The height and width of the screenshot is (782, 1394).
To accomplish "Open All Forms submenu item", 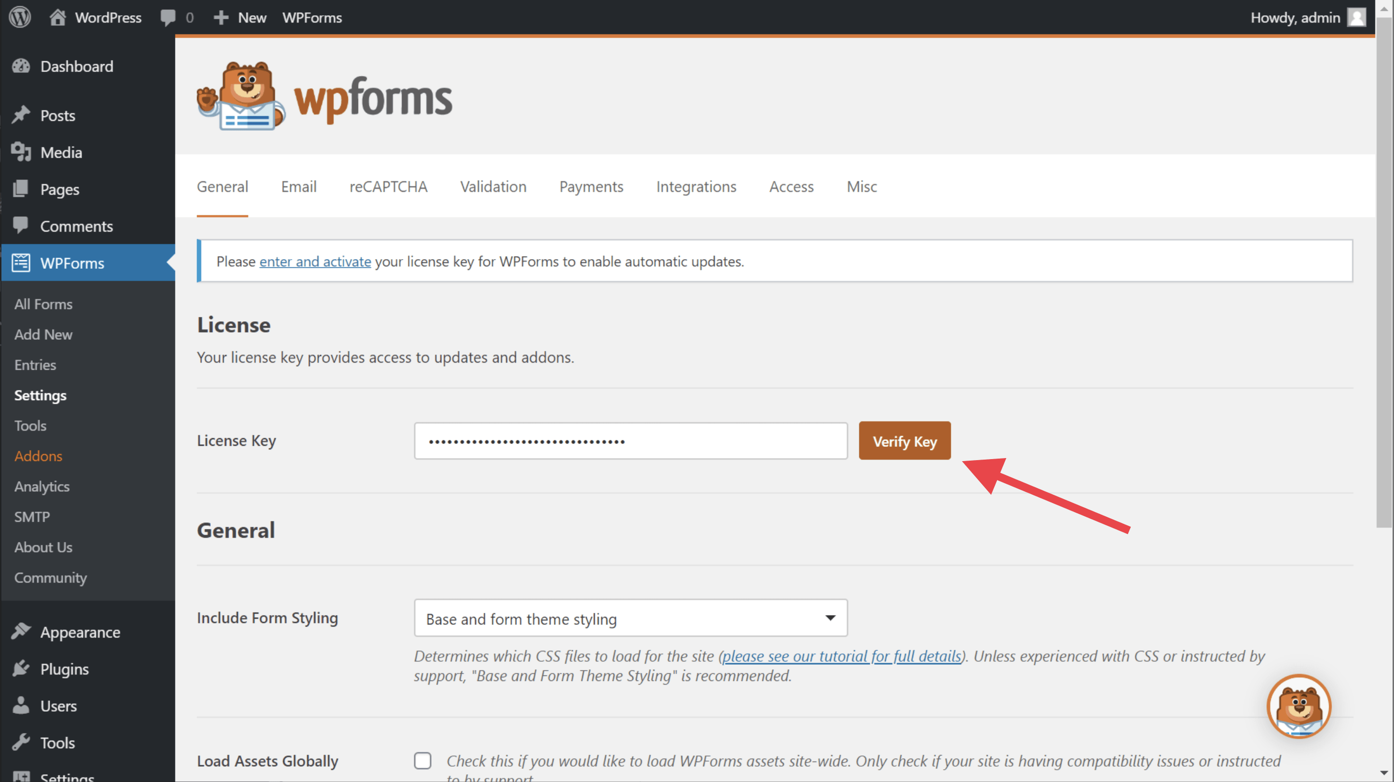I will (43, 304).
